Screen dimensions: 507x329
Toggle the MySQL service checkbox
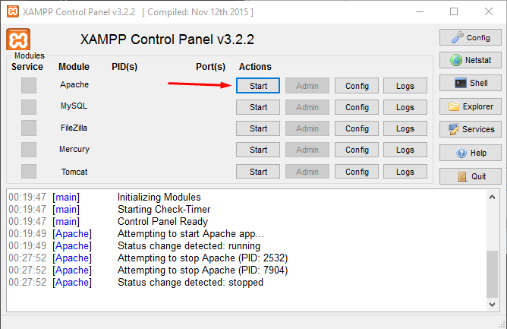pos(29,106)
